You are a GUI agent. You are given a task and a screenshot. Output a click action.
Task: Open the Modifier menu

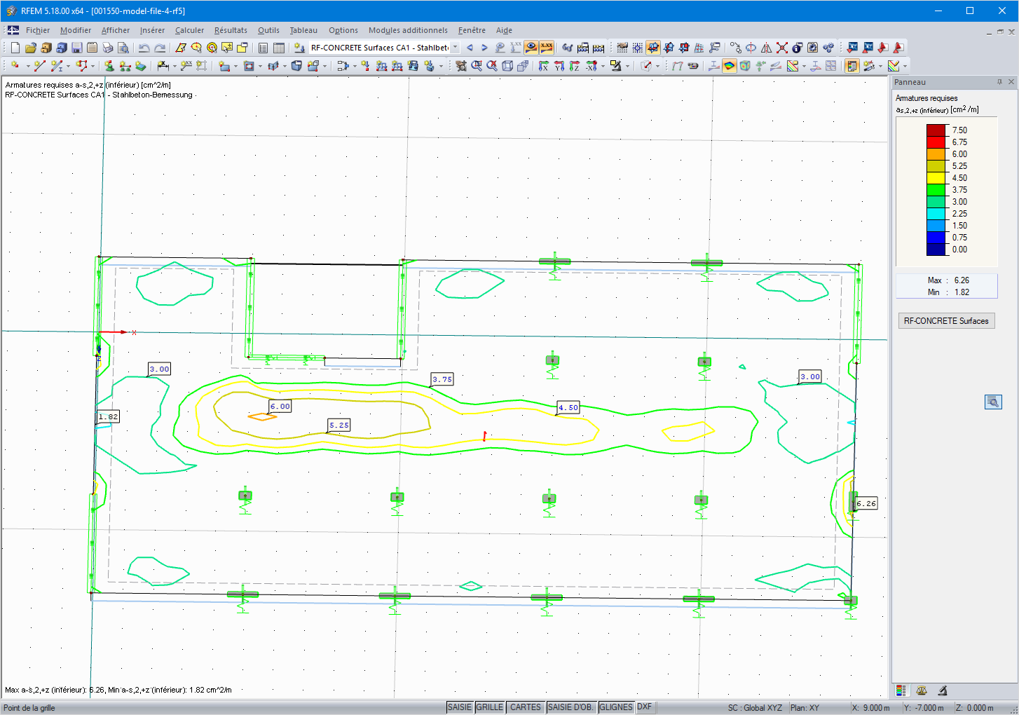(76, 30)
